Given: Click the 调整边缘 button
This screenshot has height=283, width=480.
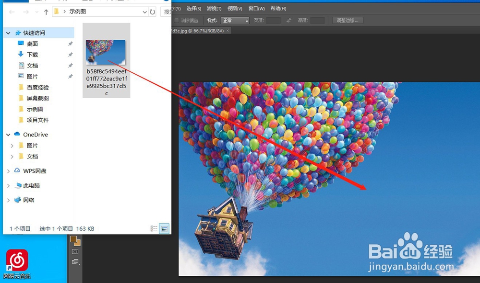Looking at the screenshot, I should (348, 21).
